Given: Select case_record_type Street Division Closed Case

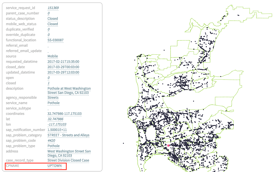Looking at the screenshot, I should (68, 160).
